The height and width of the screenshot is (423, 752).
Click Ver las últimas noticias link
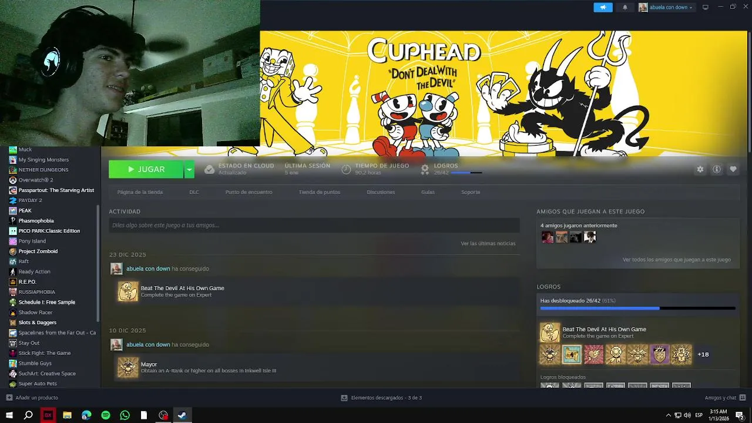click(488, 243)
